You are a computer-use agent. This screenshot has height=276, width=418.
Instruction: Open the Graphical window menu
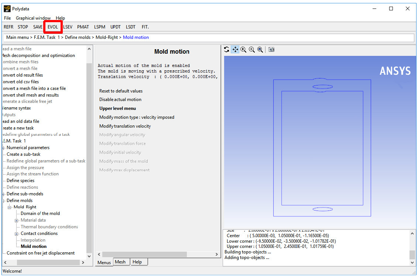click(33, 18)
